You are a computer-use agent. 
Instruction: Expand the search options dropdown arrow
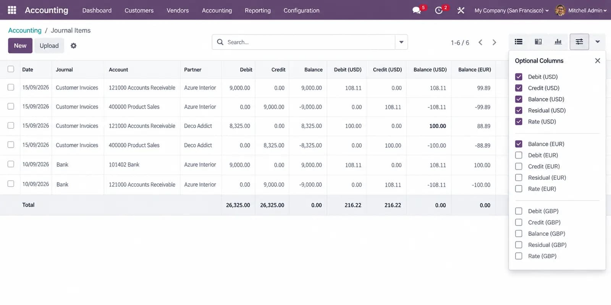(401, 42)
